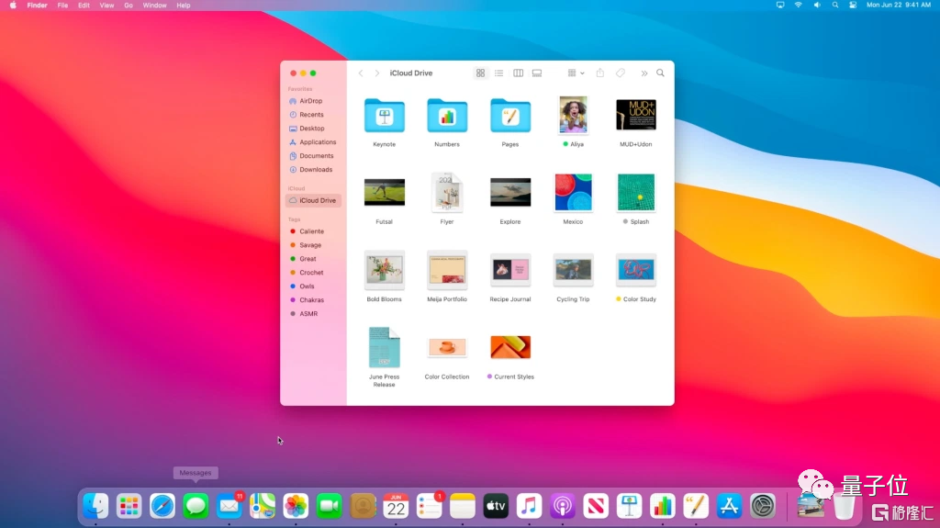
Task: Select the red Caliente tag
Action: [x=311, y=231]
